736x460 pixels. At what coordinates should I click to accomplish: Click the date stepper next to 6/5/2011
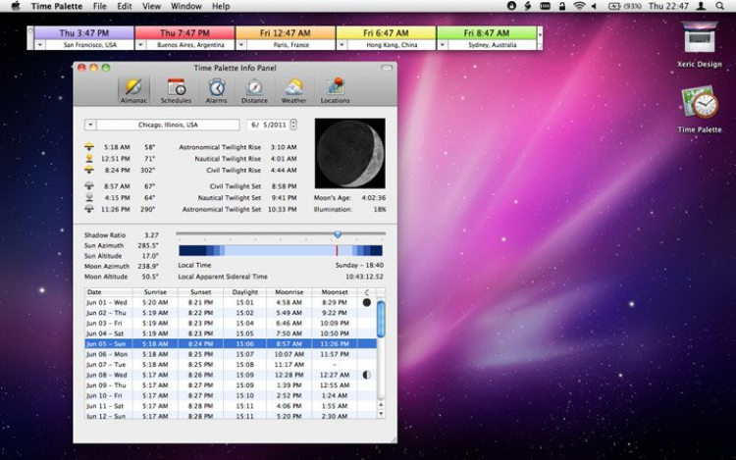pos(293,125)
